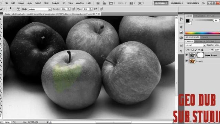This screenshot has width=220, height=124.
Task: Pick a color from the spectrum ramp
Action: pos(202,33)
